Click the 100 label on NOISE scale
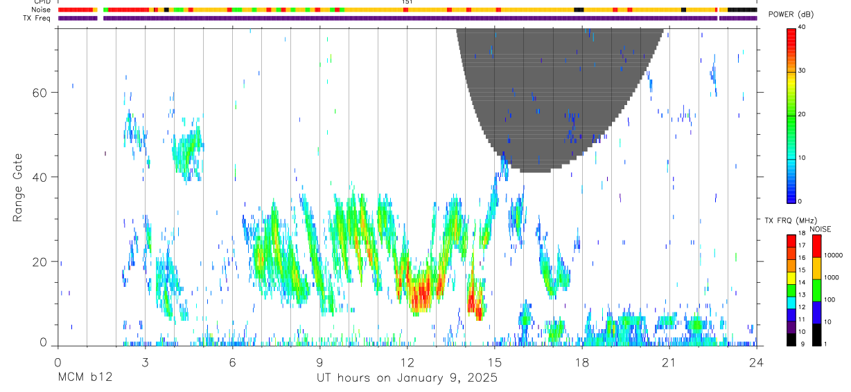 829,299
